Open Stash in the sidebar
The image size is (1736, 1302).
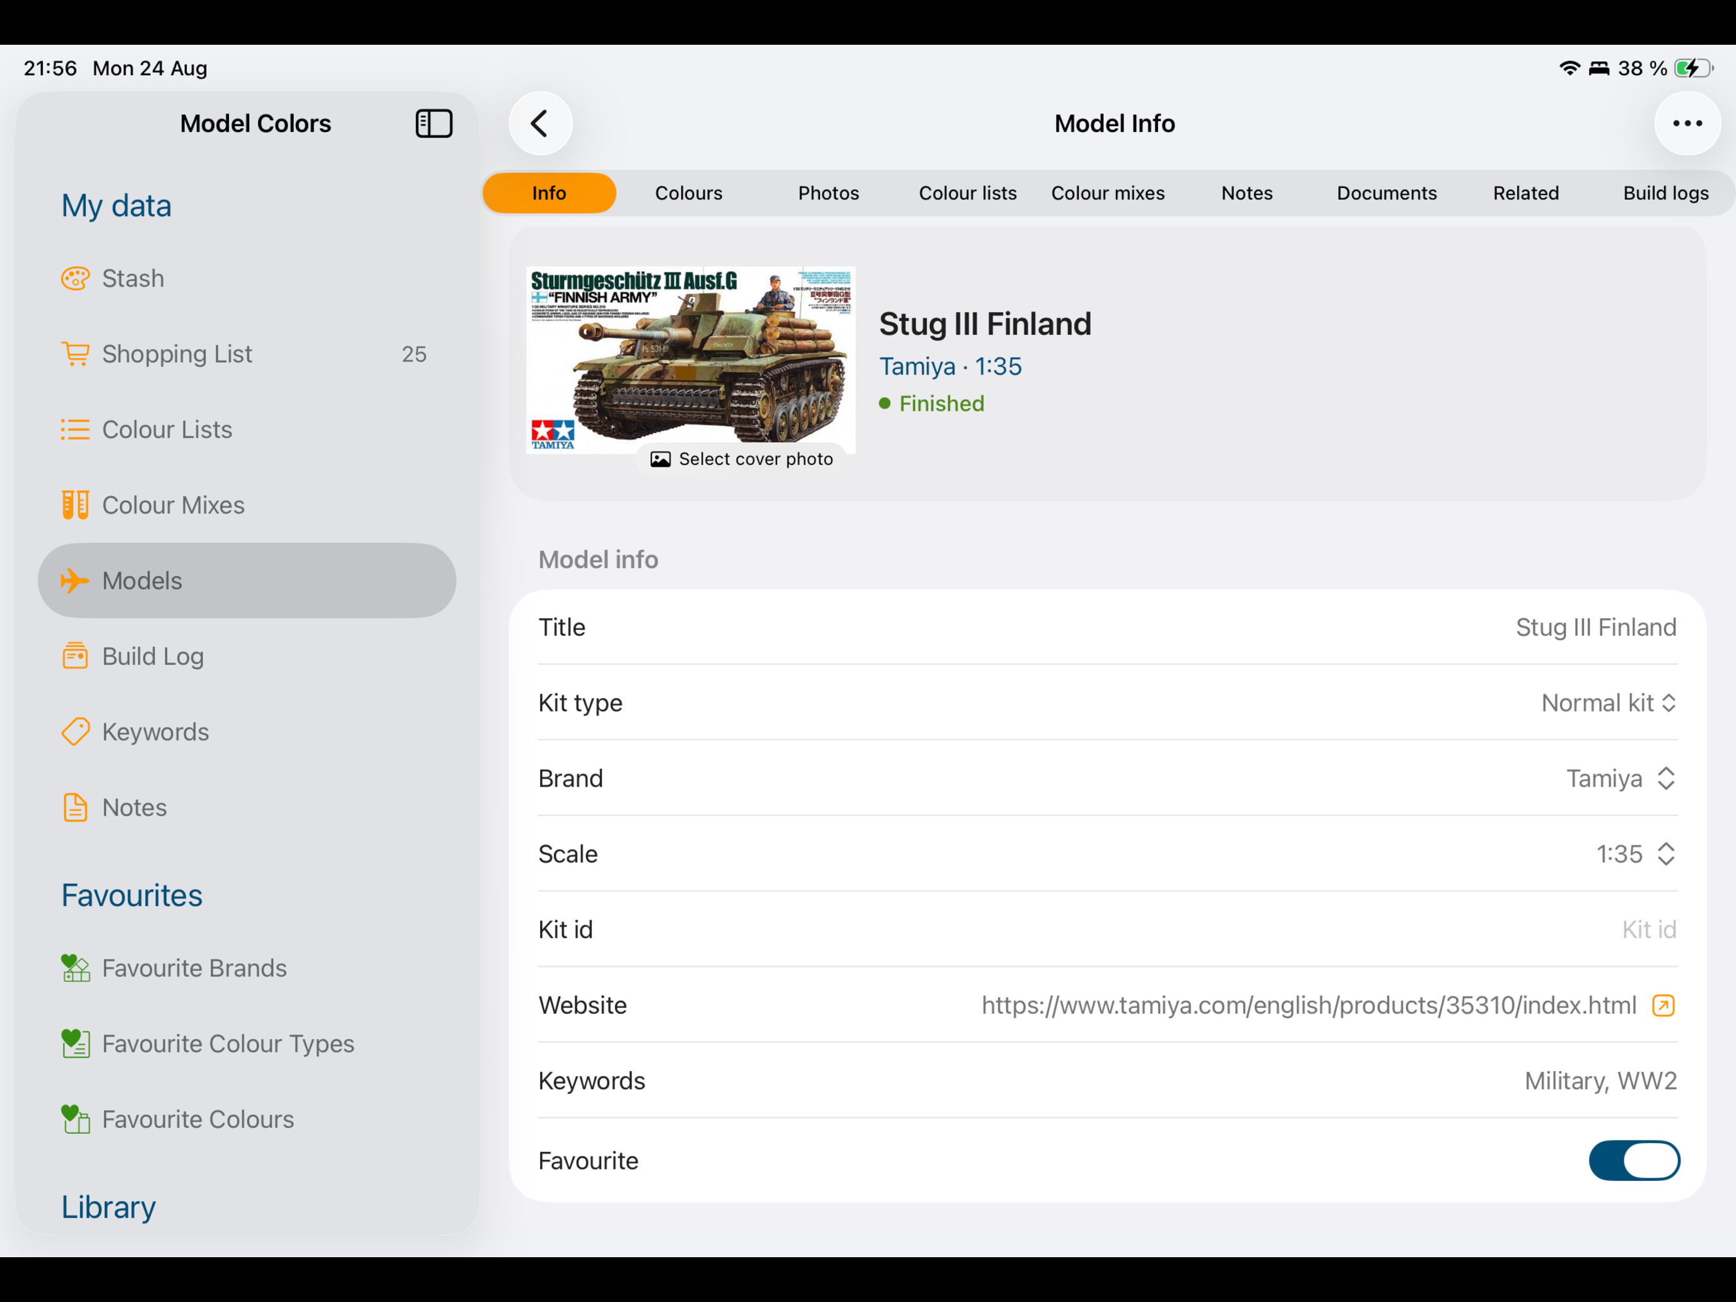[x=247, y=279]
